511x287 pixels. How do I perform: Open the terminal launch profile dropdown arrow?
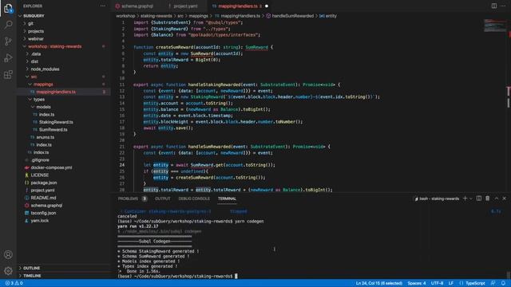(471, 199)
